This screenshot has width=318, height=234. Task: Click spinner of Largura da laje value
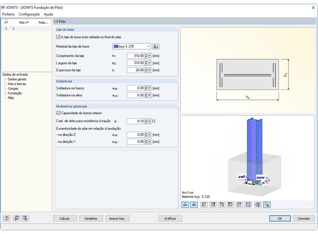point(146,63)
